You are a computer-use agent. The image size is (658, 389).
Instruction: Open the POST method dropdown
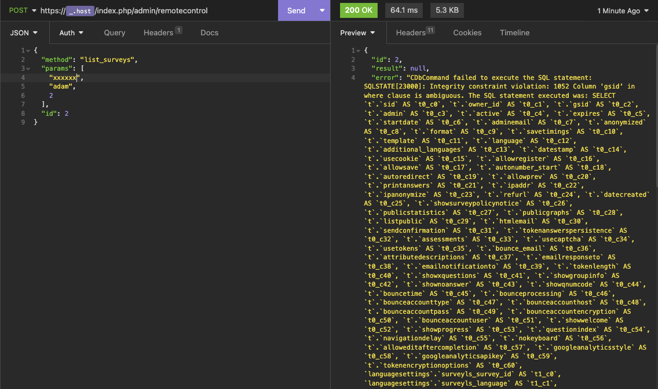coord(23,10)
